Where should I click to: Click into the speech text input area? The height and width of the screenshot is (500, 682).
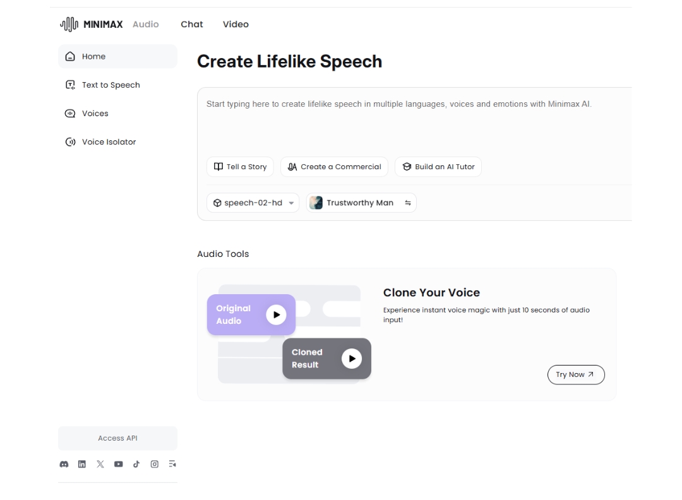click(410, 123)
